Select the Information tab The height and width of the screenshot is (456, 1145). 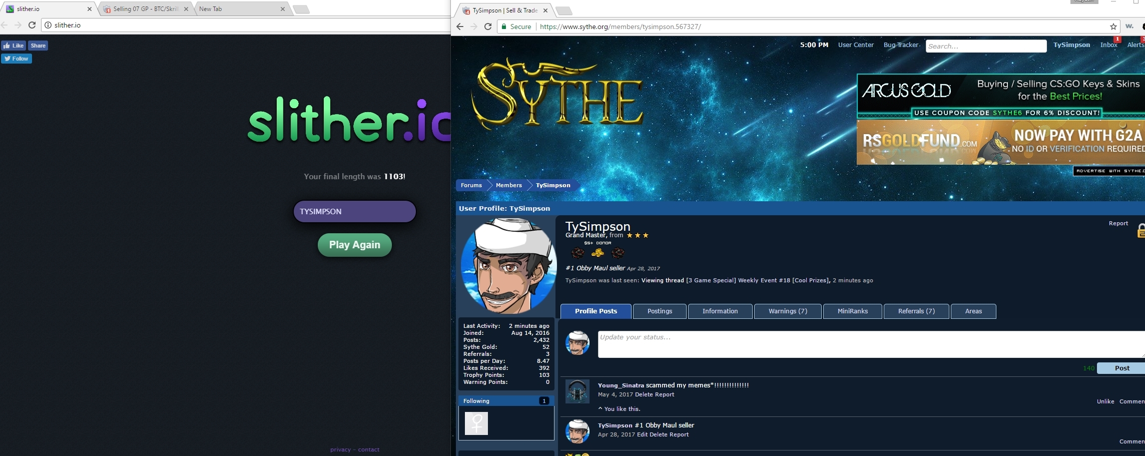[x=720, y=311]
